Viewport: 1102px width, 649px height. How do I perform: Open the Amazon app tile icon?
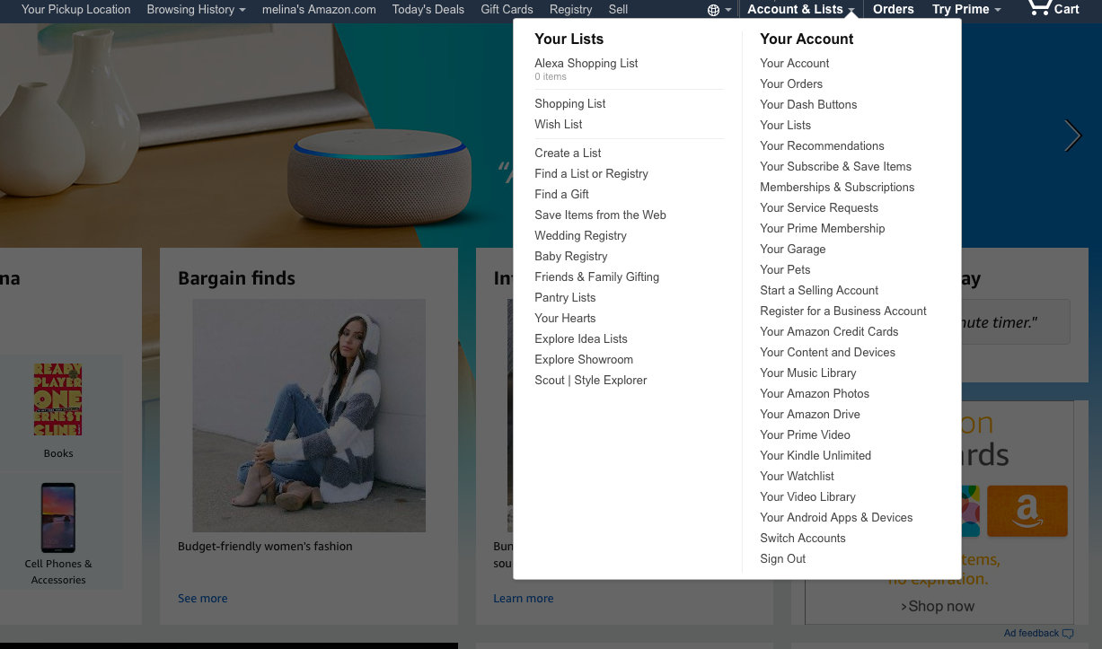[1027, 511]
